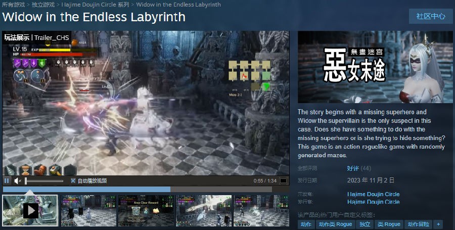Open publisher Hajime Doujin Circle link
The image size is (455, 230).
click(x=373, y=202)
